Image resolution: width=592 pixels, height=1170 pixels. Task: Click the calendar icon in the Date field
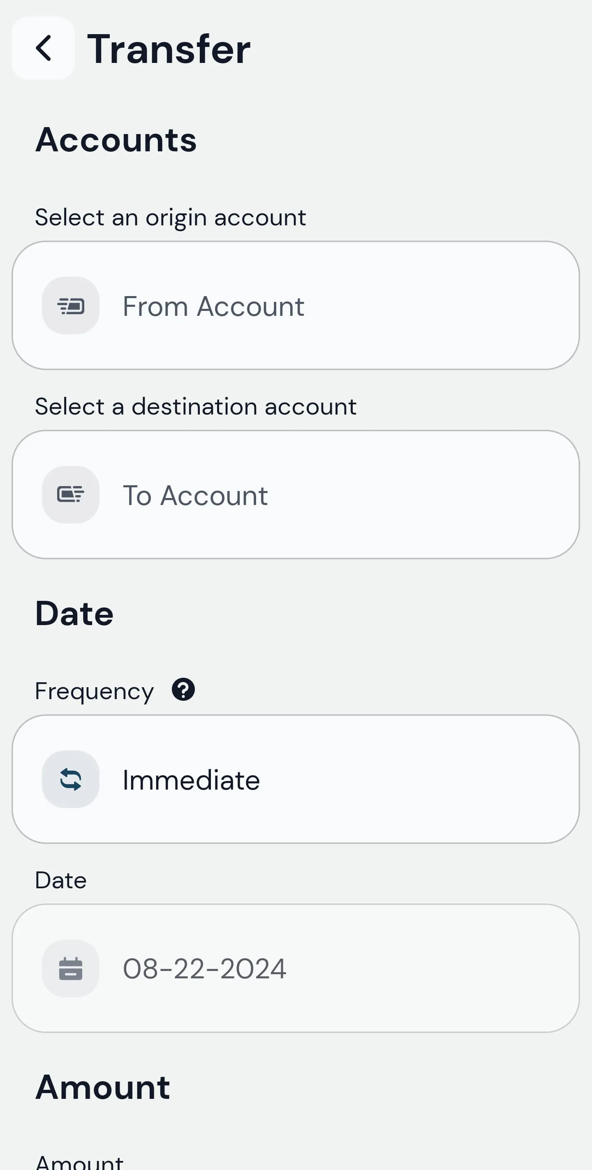click(71, 968)
